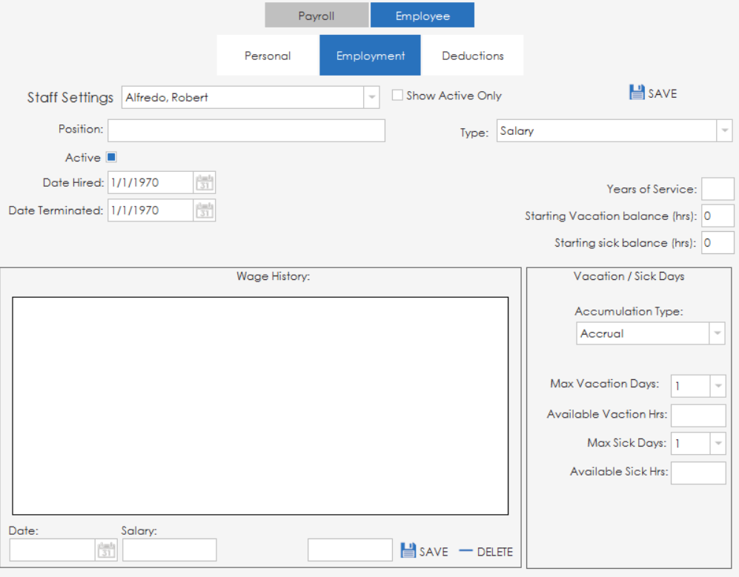Click the Wage History SAVE disk icon
Image resolution: width=739 pixels, height=577 pixels.
[x=408, y=550]
